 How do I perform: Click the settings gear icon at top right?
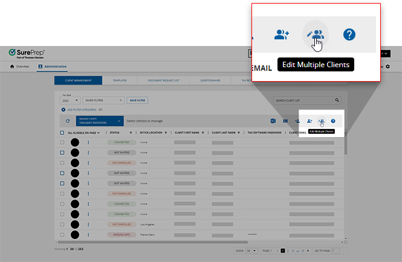387,67
